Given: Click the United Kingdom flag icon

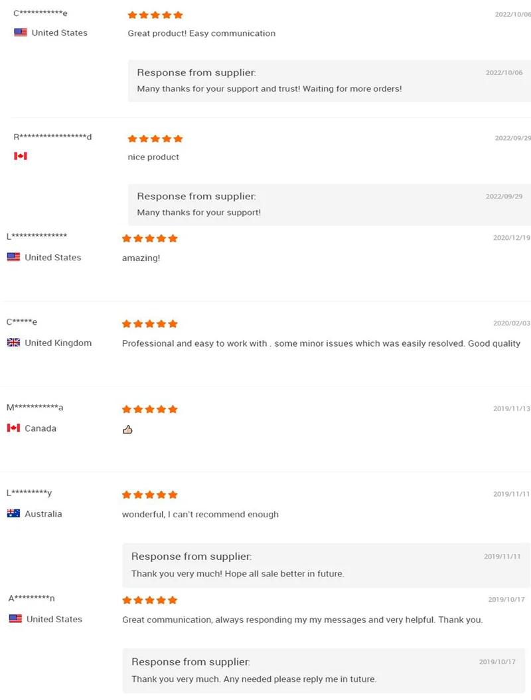Looking at the screenshot, I should pos(13,343).
